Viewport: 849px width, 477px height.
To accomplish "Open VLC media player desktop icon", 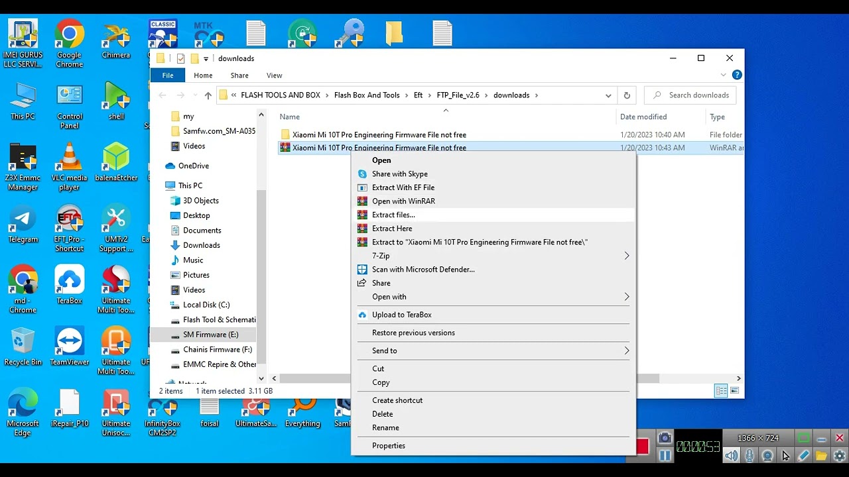I will (x=70, y=166).
